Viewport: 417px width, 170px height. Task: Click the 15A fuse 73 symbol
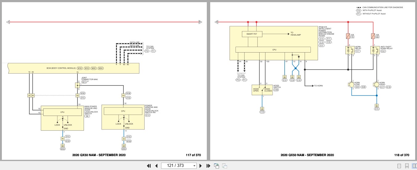[348, 36]
